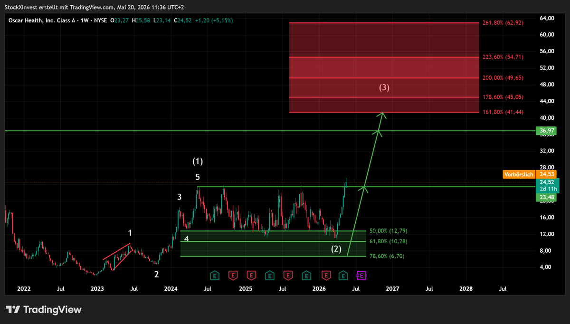Viewport: 570px width, 324px height.
Task: Click the C24,52 close value
Action: 182,20
